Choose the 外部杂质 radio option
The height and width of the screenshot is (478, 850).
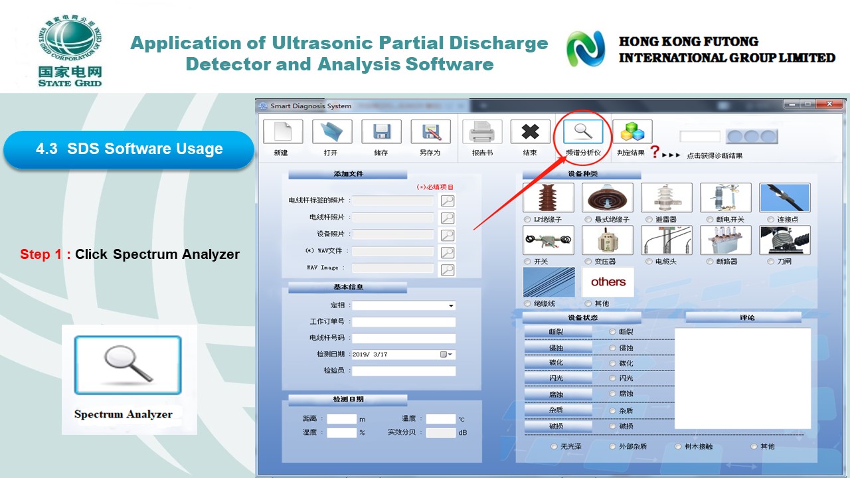(x=613, y=447)
